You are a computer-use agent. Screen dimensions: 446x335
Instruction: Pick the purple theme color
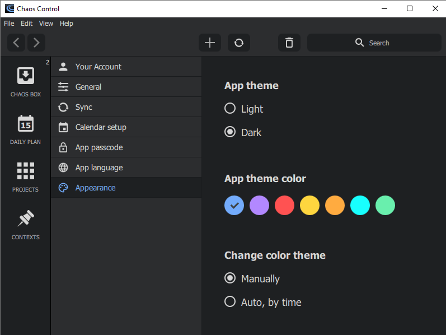pos(260,205)
